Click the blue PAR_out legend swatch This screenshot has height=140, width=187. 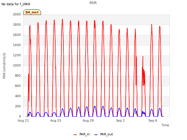96,135
